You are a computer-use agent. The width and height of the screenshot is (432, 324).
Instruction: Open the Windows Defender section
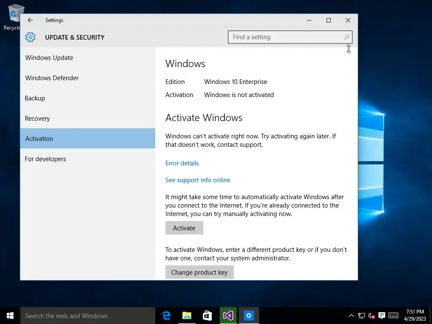88,78
